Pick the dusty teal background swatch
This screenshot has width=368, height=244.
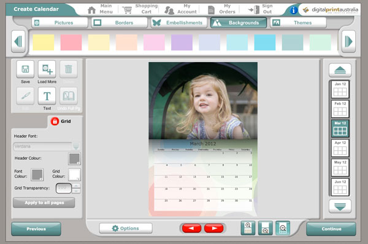(x=293, y=42)
